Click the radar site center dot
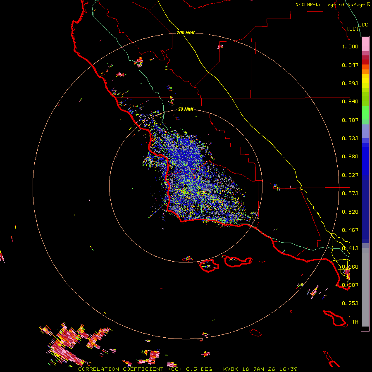 pos(185,186)
